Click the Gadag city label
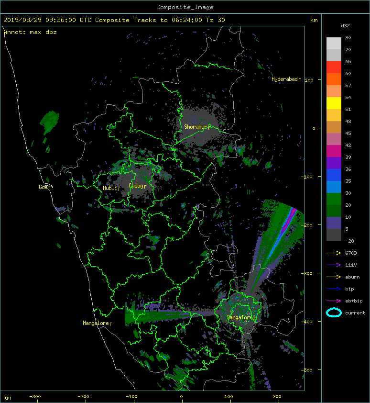This screenshot has height=403, width=370. coord(136,186)
